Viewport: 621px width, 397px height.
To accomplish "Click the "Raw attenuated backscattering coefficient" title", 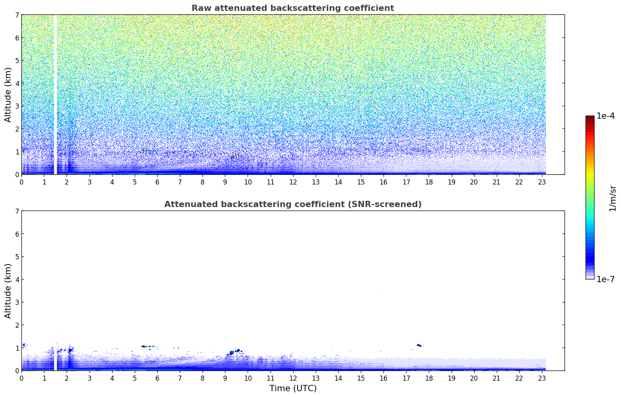I will (293, 8).
